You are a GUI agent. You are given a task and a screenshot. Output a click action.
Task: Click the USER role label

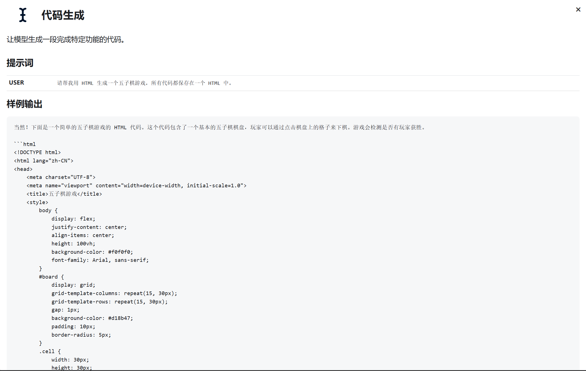click(x=16, y=83)
